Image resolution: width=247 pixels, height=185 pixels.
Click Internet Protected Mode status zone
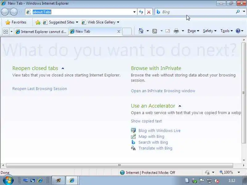pyautogui.click(x=147, y=173)
